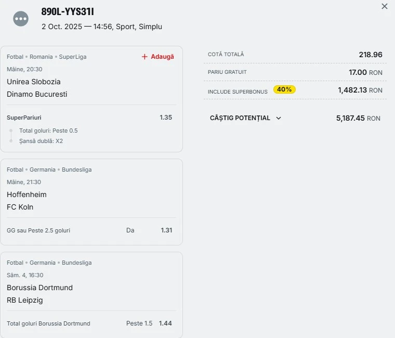Click the yellow 40% Superbonus badge
Image resolution: width=395 pixels, height=338 pixels.
284,89
